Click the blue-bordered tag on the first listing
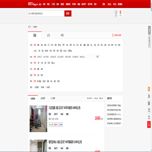Image resolution: width=152 pixels, height=152 pixels. [60, 125]
